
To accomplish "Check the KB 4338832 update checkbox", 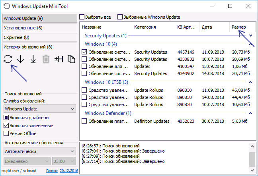I will pyautogui.click(x=84, y=59).
